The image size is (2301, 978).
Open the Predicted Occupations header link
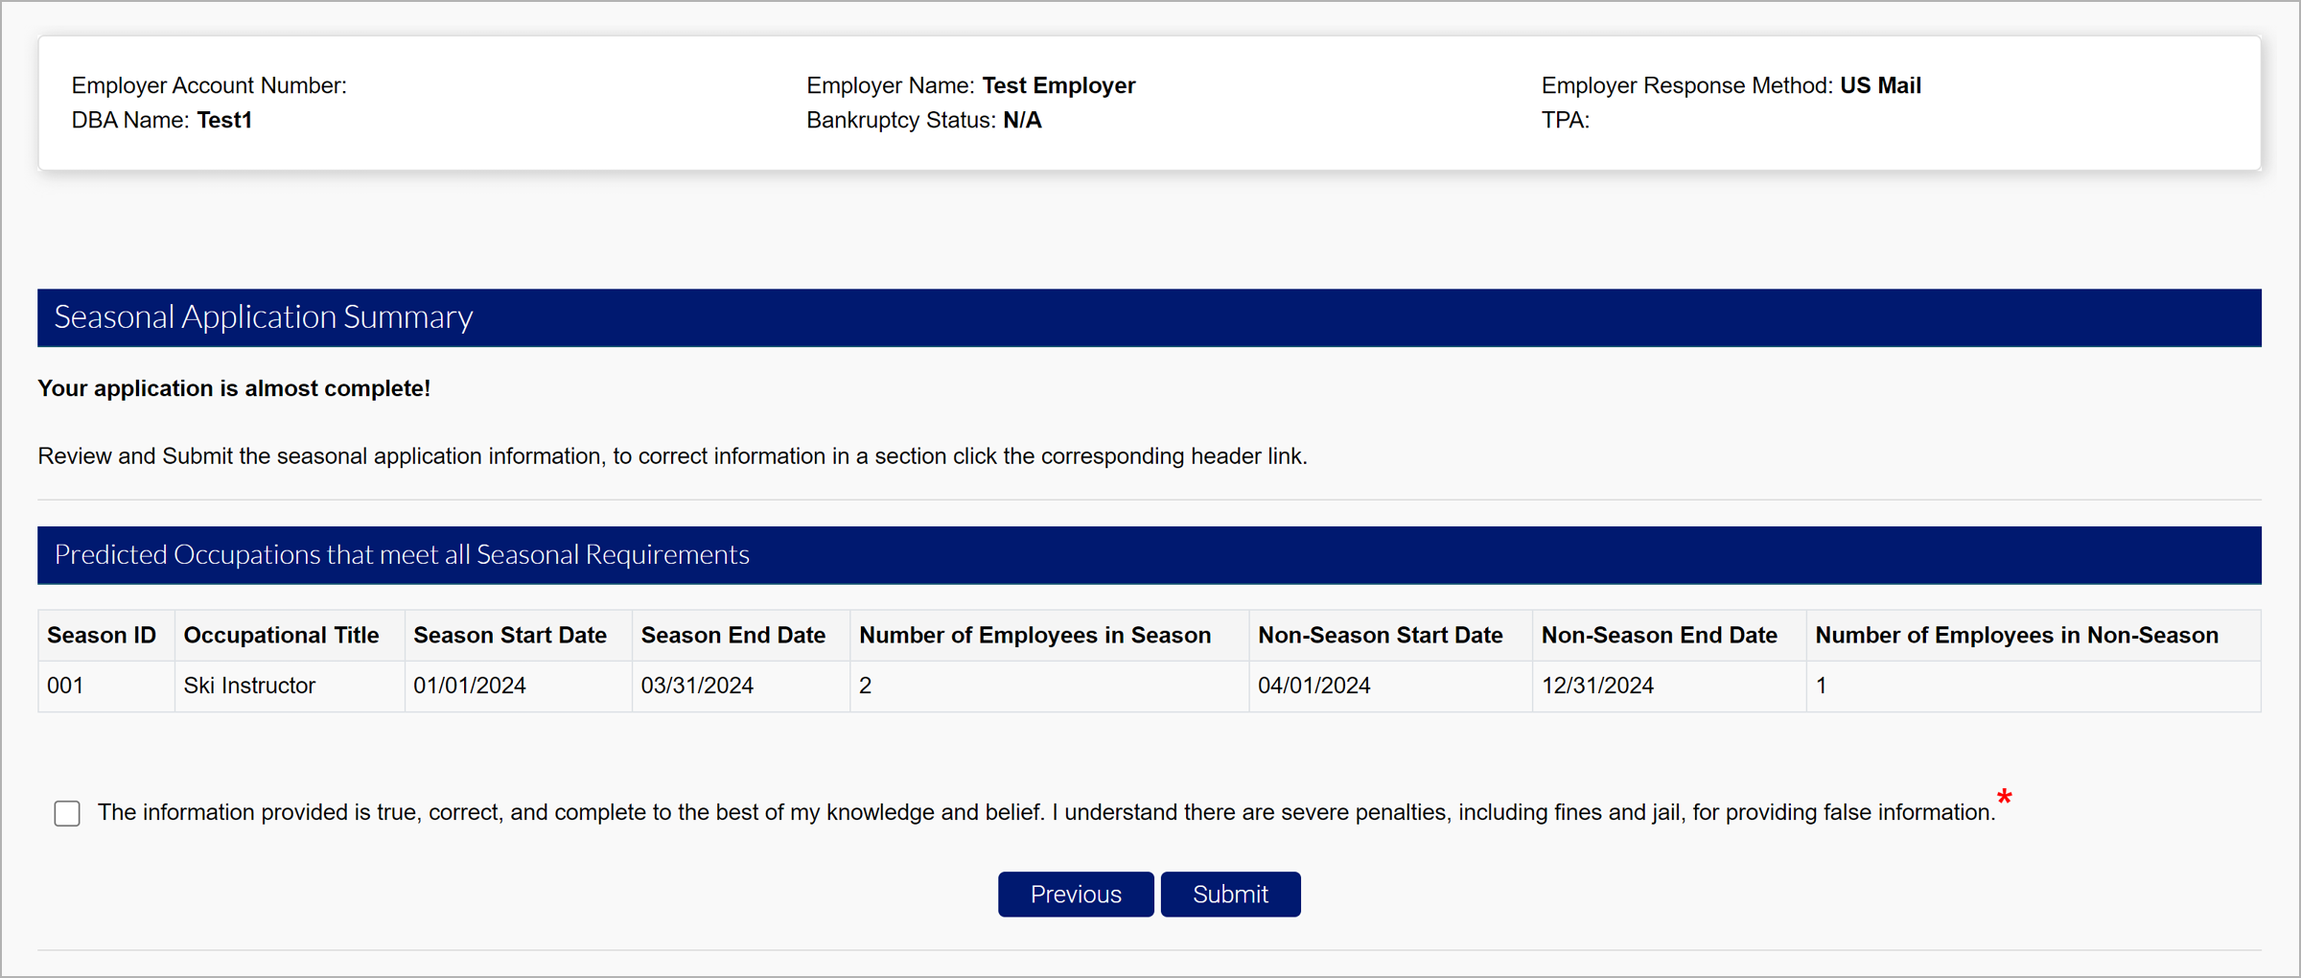click(402, 554)
